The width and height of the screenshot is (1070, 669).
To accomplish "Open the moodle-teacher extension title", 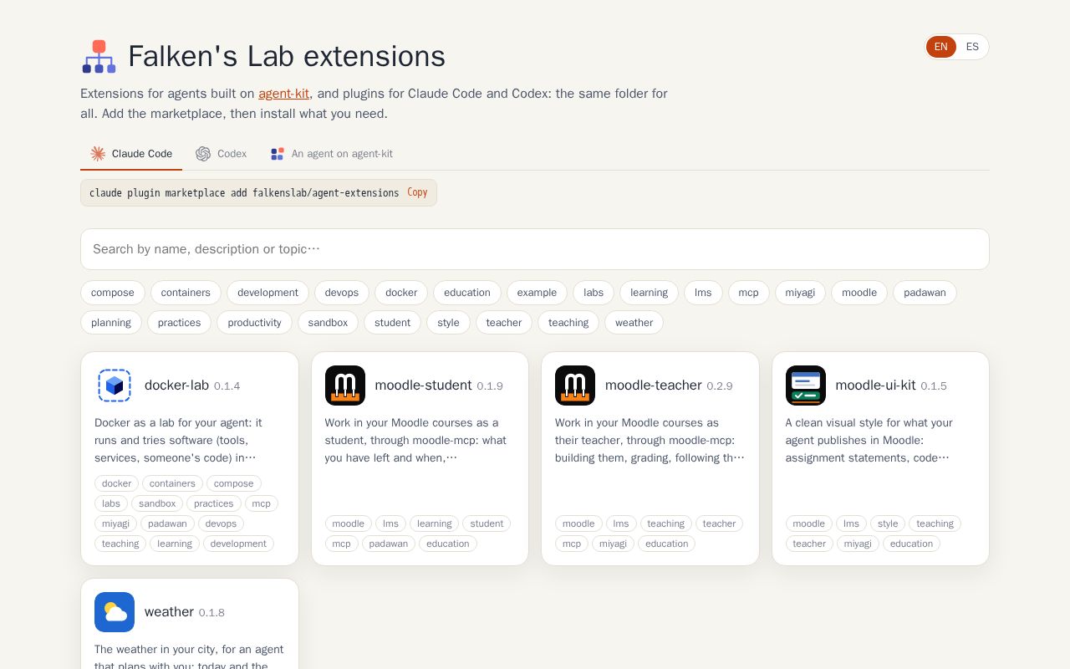I will click(x=654, y=386).
